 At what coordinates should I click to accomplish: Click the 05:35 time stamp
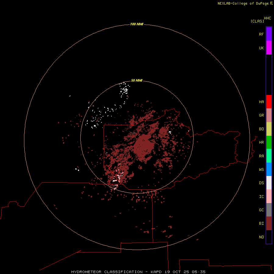[198, 272]
